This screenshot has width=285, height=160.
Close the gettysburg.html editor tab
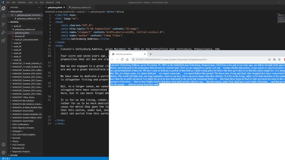64,7
